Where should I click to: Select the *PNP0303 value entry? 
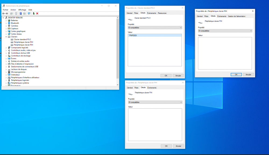(155, 35)
